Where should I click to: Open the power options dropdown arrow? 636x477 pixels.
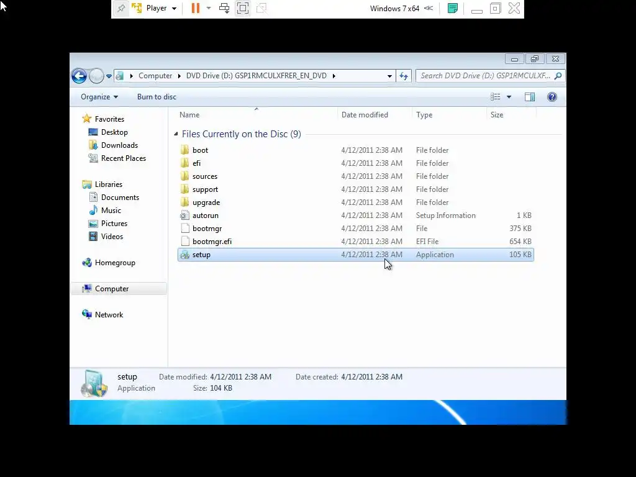[209, 8]
